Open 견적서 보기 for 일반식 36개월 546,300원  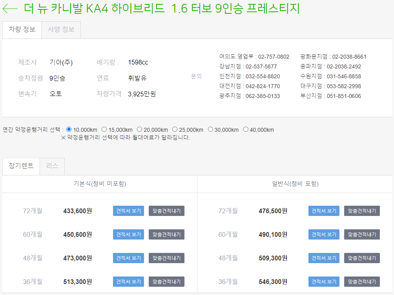pos(324,282)
